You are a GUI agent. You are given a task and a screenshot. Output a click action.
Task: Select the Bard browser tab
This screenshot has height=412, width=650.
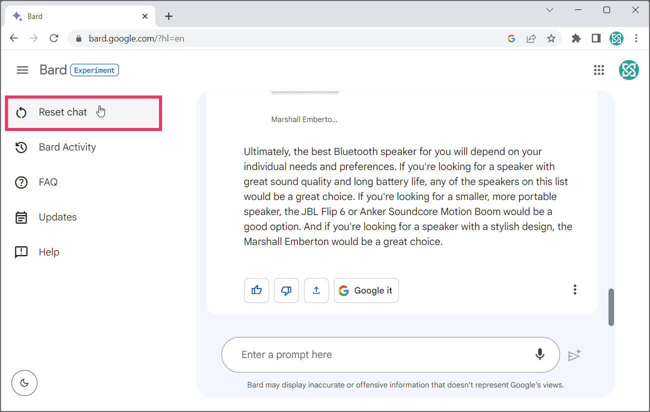pos(80,16)
